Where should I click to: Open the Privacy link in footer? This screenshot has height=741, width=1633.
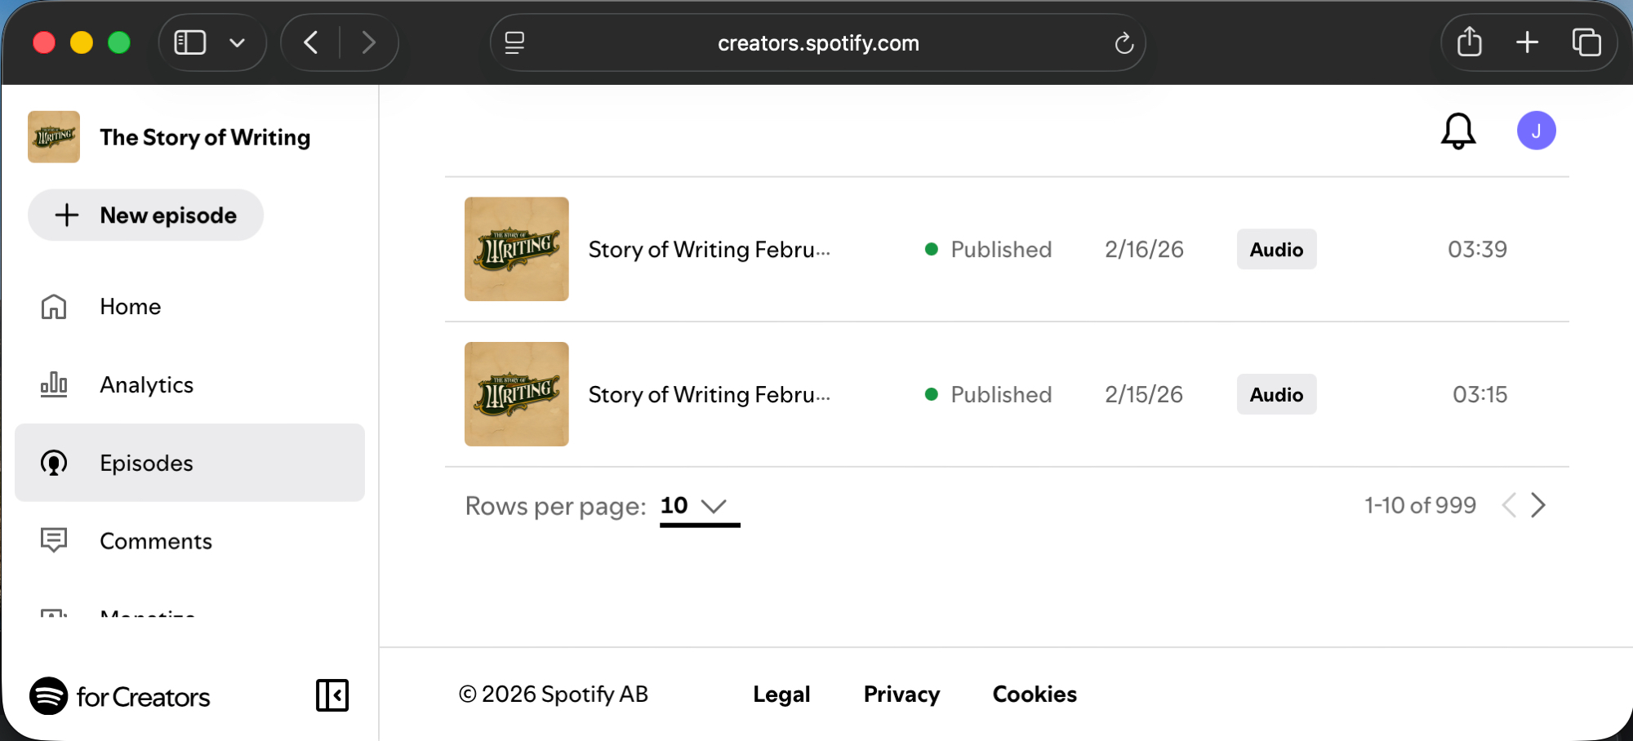901,694
